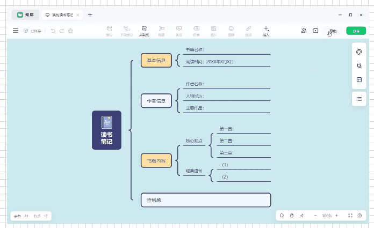This screenshot has width=374, height=228.
Task: Click the green Share button
Action: 356,31
